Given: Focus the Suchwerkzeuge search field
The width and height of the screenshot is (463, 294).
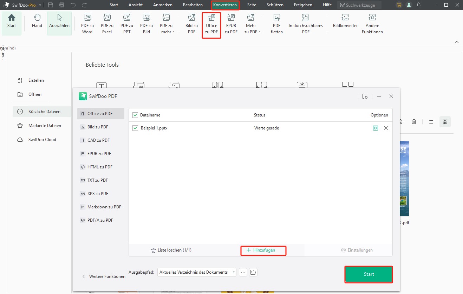Looking at the screenshot, I should pos(359,5).
